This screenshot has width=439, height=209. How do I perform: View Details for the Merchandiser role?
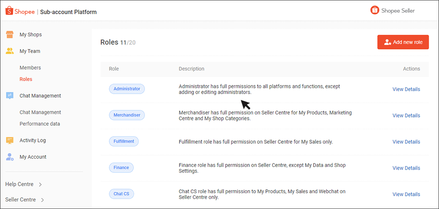click(406, 116)
